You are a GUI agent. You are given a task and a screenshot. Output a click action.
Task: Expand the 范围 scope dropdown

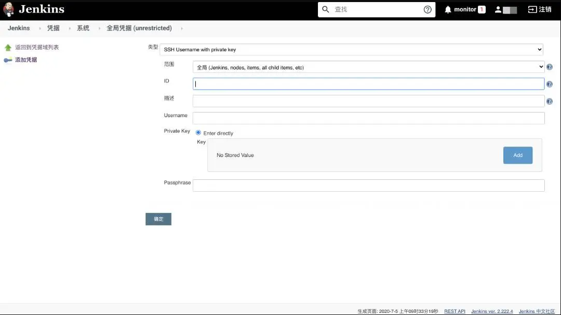point(368,67)
